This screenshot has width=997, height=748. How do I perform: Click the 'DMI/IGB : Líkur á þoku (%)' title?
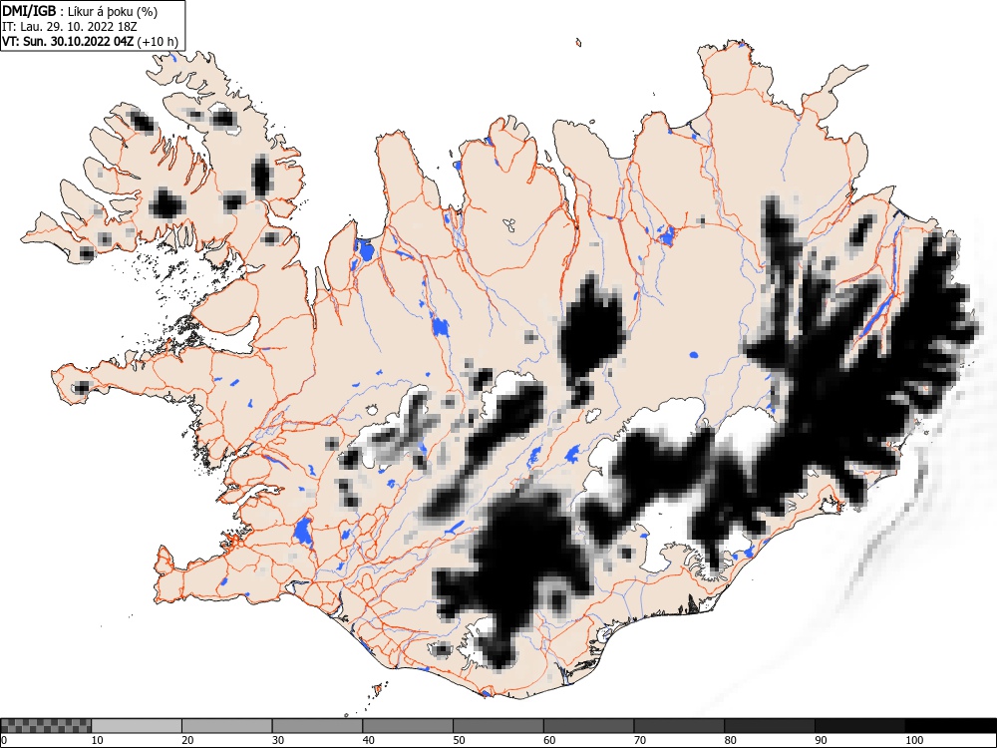pos(80,11)
